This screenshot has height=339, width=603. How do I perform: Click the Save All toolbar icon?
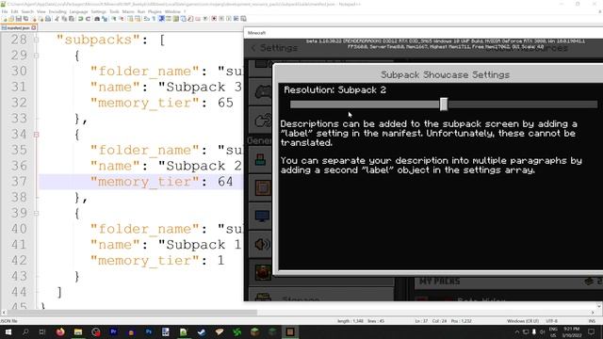click(x=25, y=19)
